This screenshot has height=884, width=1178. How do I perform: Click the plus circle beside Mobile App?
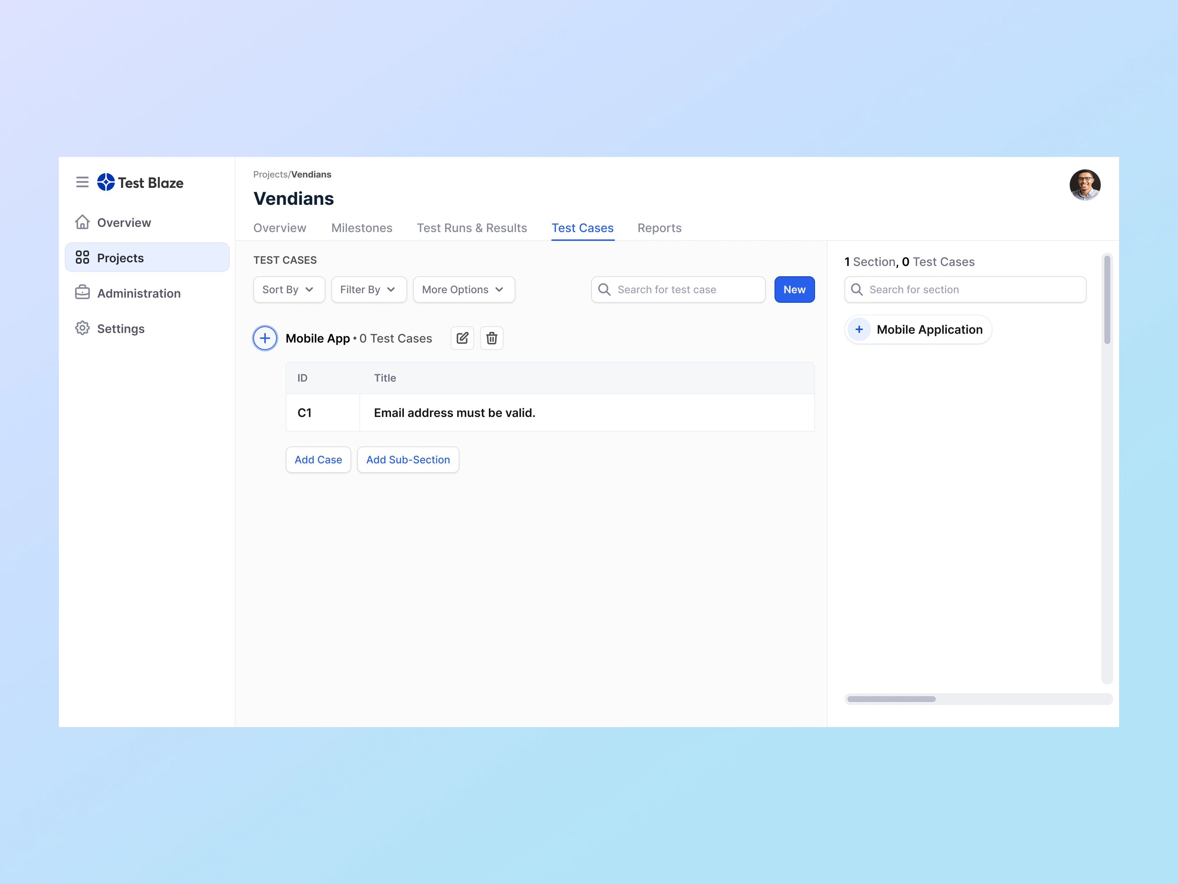(265, 338)
